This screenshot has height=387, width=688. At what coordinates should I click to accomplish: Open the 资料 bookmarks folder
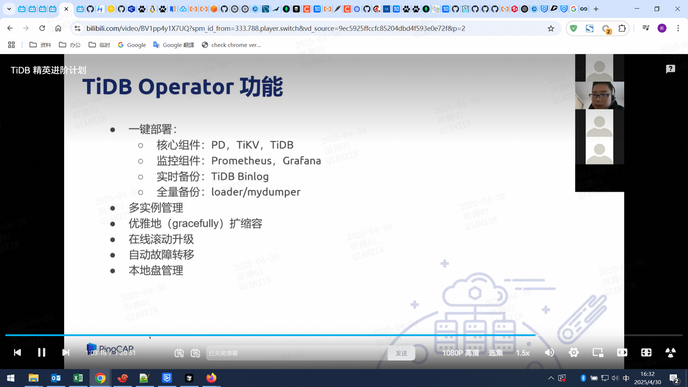click(40, 45)
